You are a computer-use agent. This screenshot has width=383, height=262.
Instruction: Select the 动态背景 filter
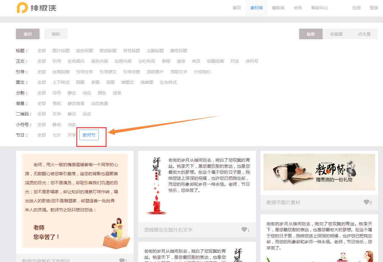[x=100, y=103]
